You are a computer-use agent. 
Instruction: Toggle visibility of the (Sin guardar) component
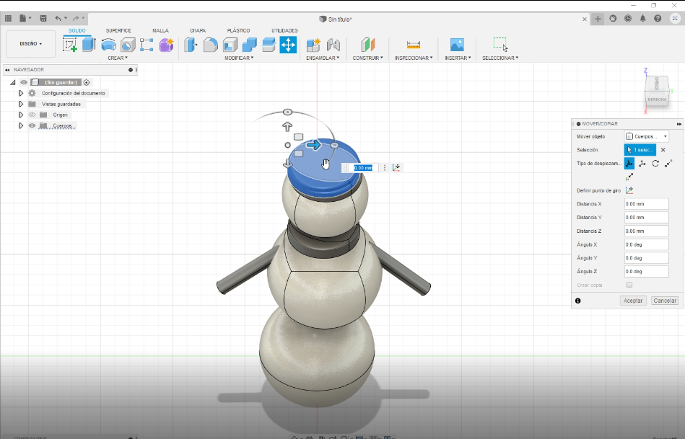click(x=24, y=82)
